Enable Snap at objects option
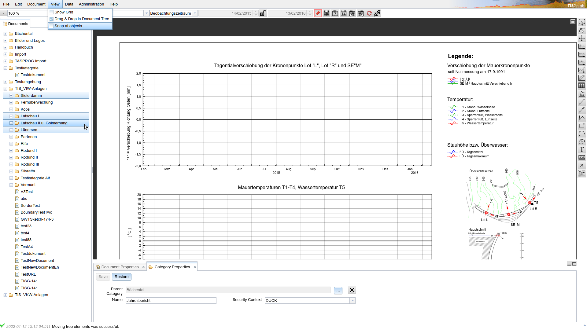The image size is (587, 330). pos(51,26)
